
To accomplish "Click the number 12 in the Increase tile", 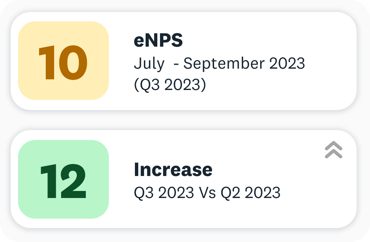I will [x=63, y=181].
